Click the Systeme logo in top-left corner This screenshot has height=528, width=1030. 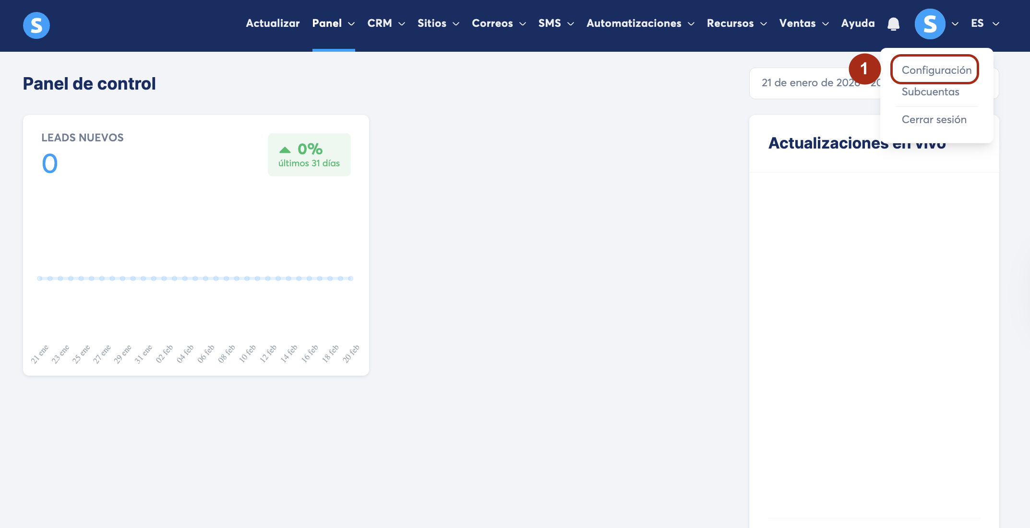coord(36,25)
